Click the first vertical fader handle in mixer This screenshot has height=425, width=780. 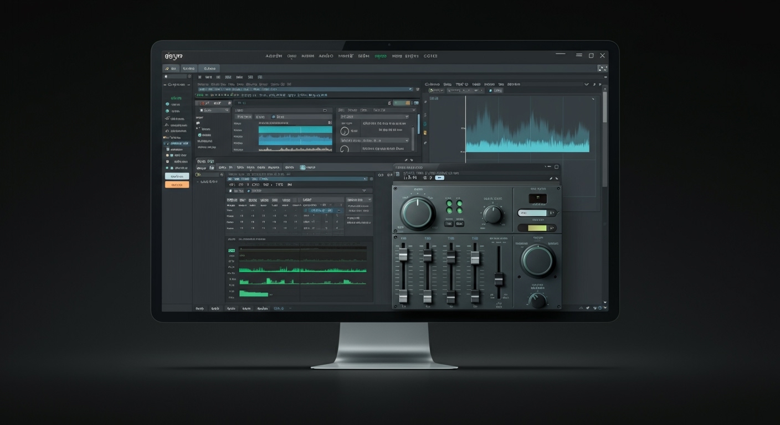[403, 254]
